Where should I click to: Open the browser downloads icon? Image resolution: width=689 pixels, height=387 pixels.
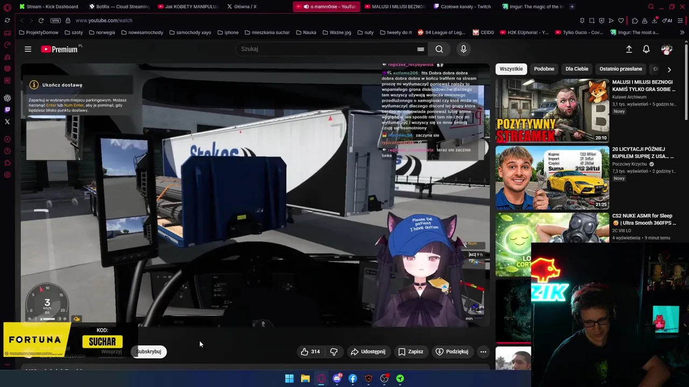tap(655, 20)
